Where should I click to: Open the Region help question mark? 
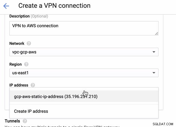pos(26,64)
